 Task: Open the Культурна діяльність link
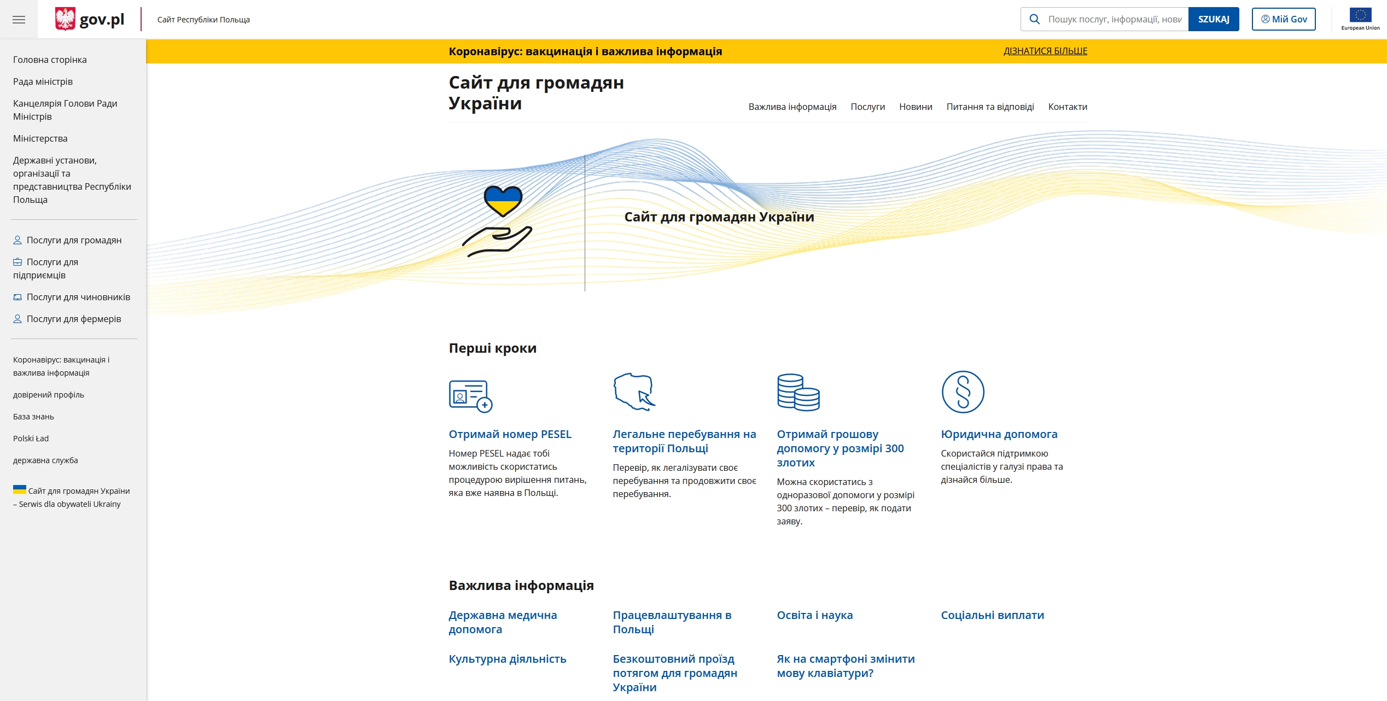click(507, 659)
